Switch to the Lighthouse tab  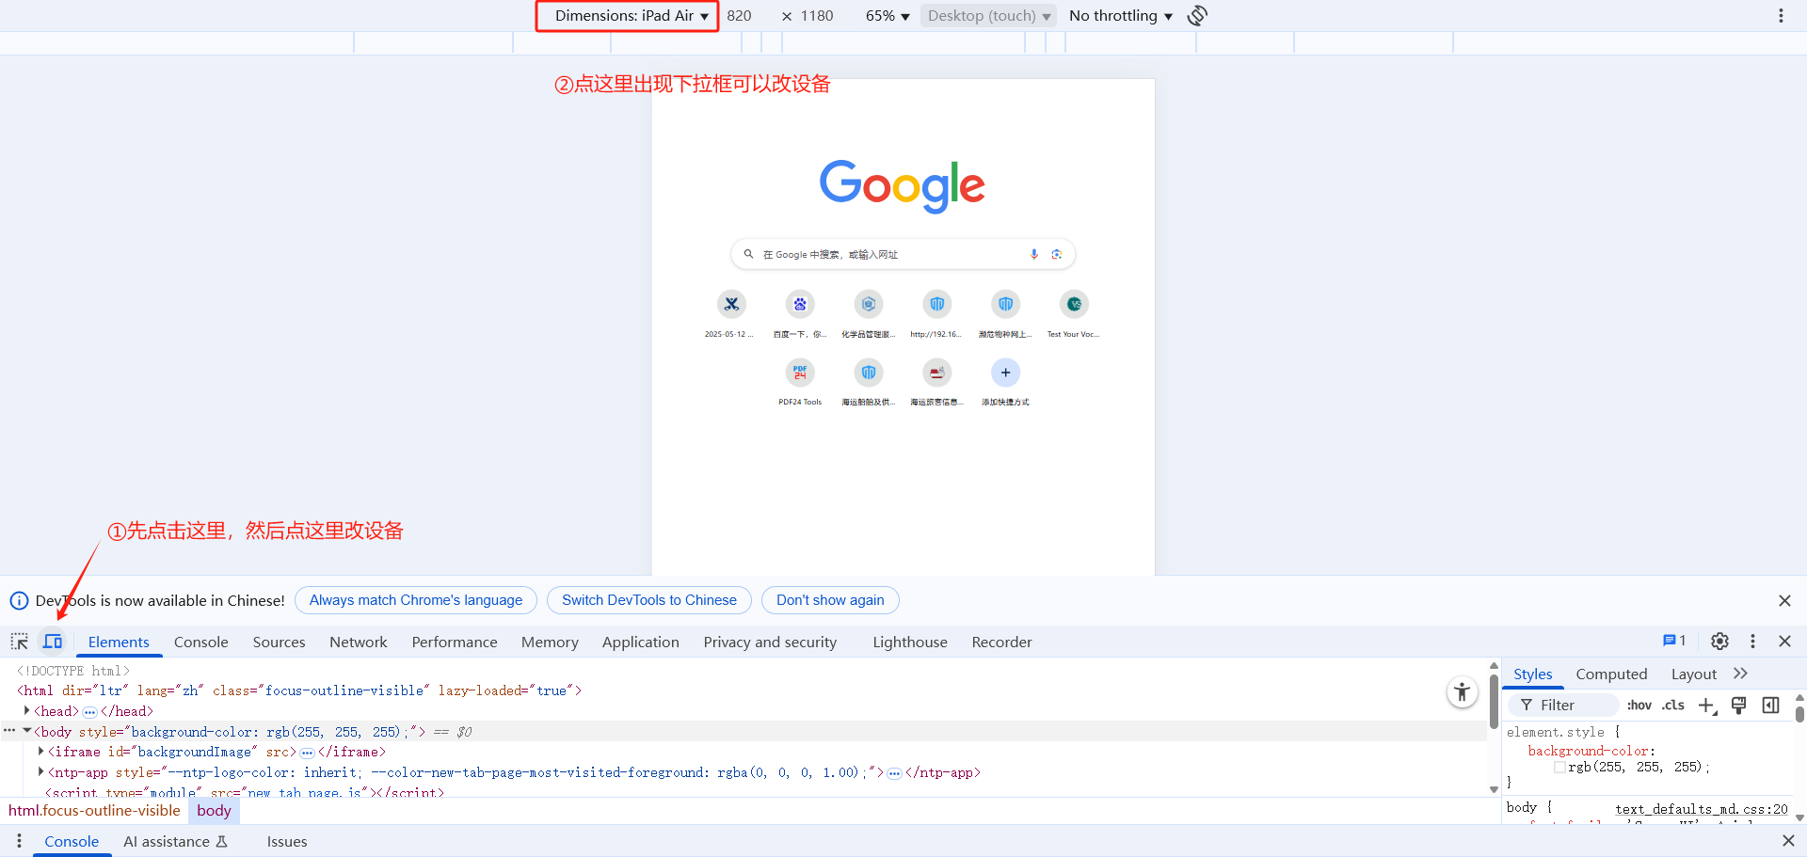910,642
